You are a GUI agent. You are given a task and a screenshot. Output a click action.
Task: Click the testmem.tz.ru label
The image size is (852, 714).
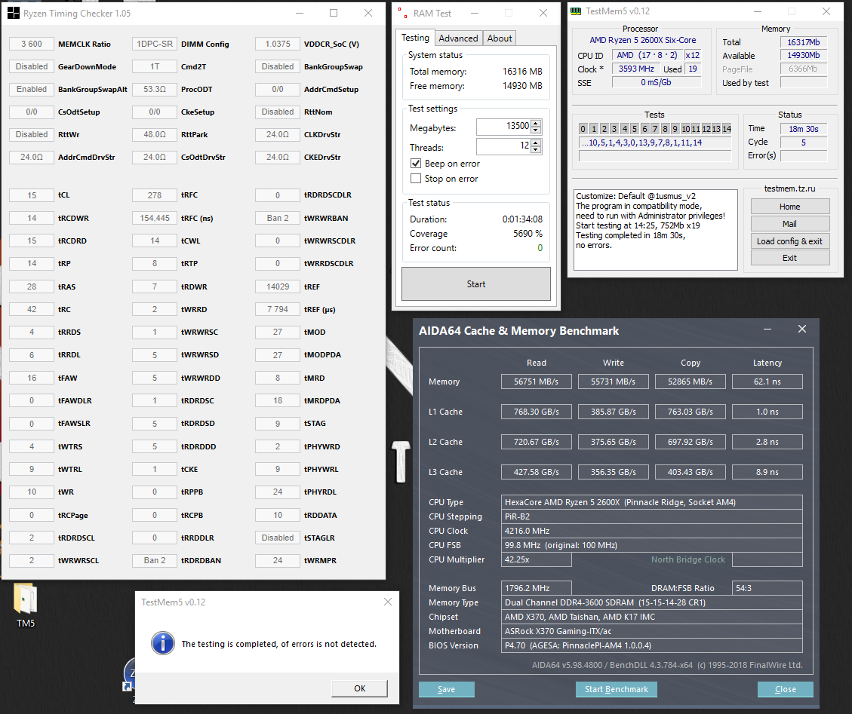point(789,188)
